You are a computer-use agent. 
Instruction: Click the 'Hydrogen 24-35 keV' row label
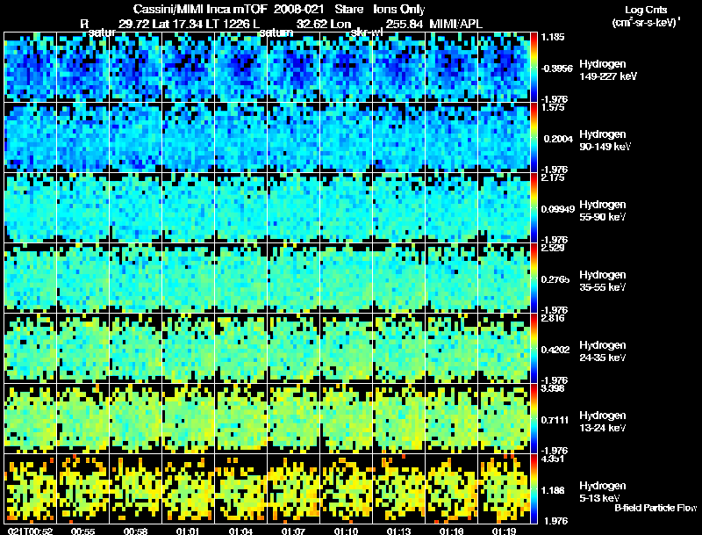point(603,351)
